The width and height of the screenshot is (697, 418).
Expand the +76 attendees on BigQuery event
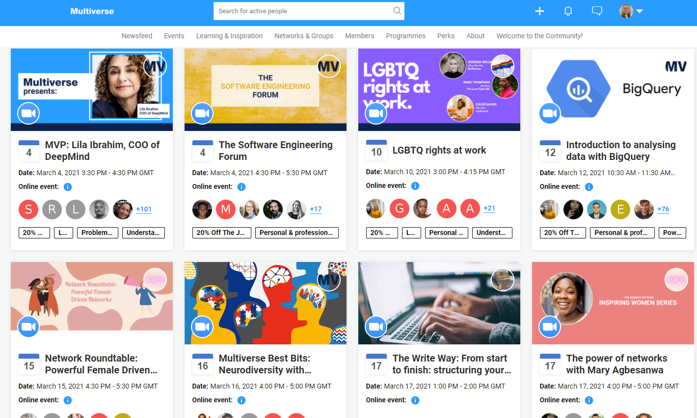coord(663,209)
